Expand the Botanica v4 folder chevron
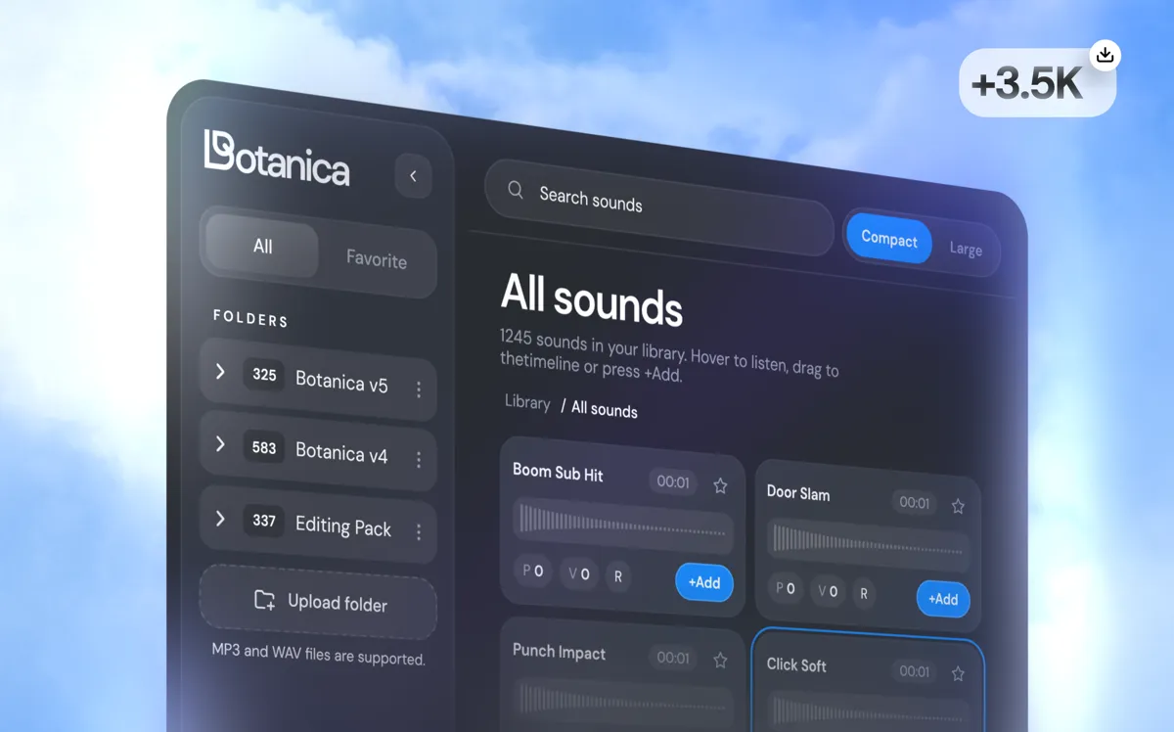Image resolution: width=1174 pixels, height=732 pixels. click(220, 444)
